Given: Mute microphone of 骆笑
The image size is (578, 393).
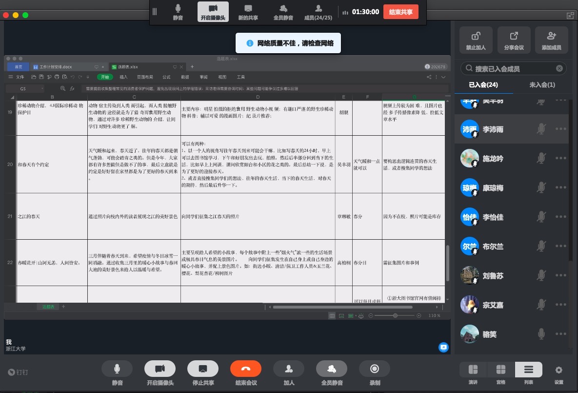Looking at the screenshot, I should click(x=540, y=334).
